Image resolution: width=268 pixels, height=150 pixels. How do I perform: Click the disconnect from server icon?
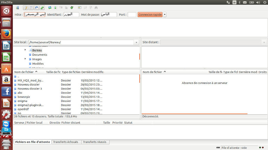[66, 8]
